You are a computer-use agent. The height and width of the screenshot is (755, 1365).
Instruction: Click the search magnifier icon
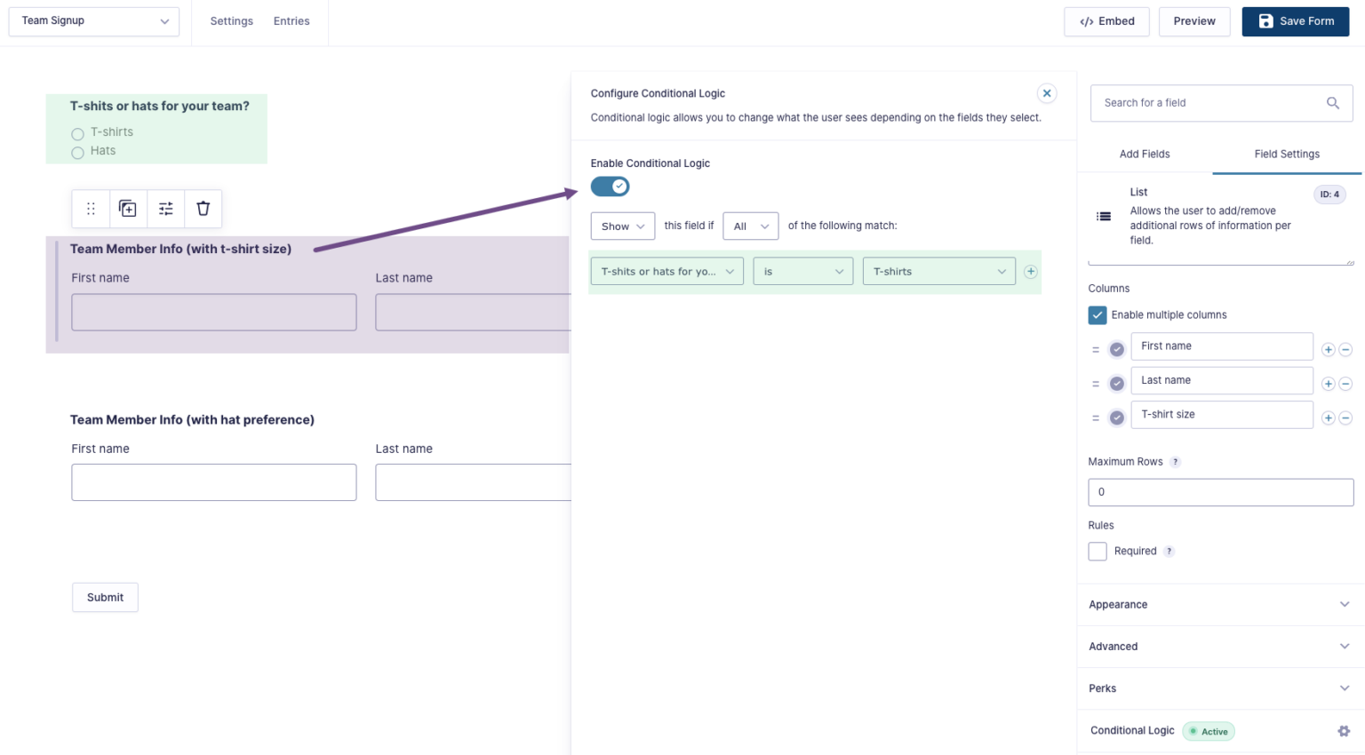[1332, 103]
